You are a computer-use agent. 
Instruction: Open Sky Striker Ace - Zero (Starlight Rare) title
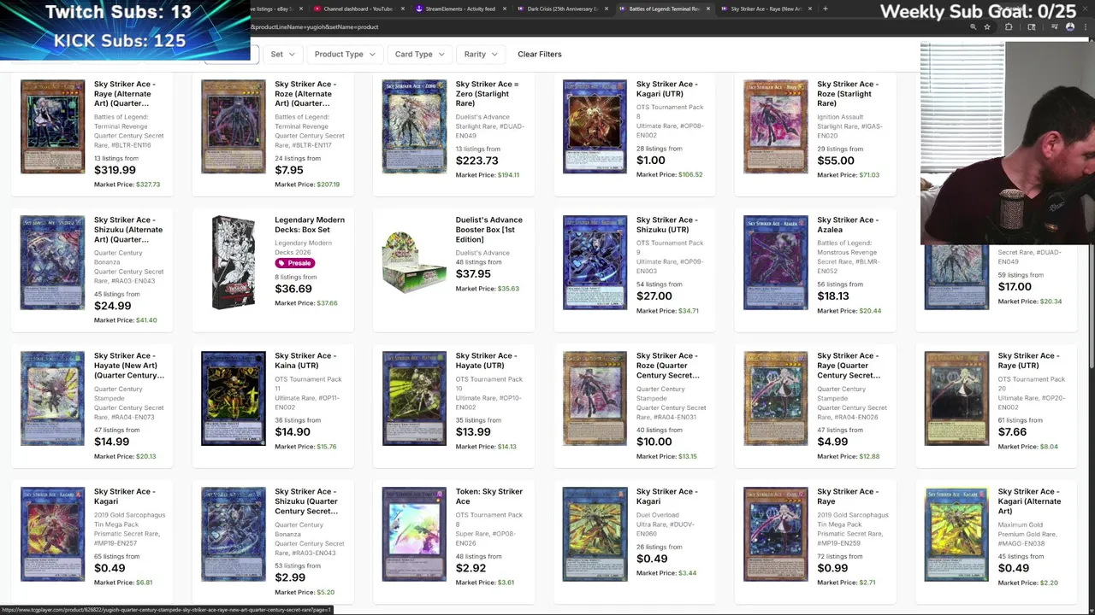[x=487, y=93]
